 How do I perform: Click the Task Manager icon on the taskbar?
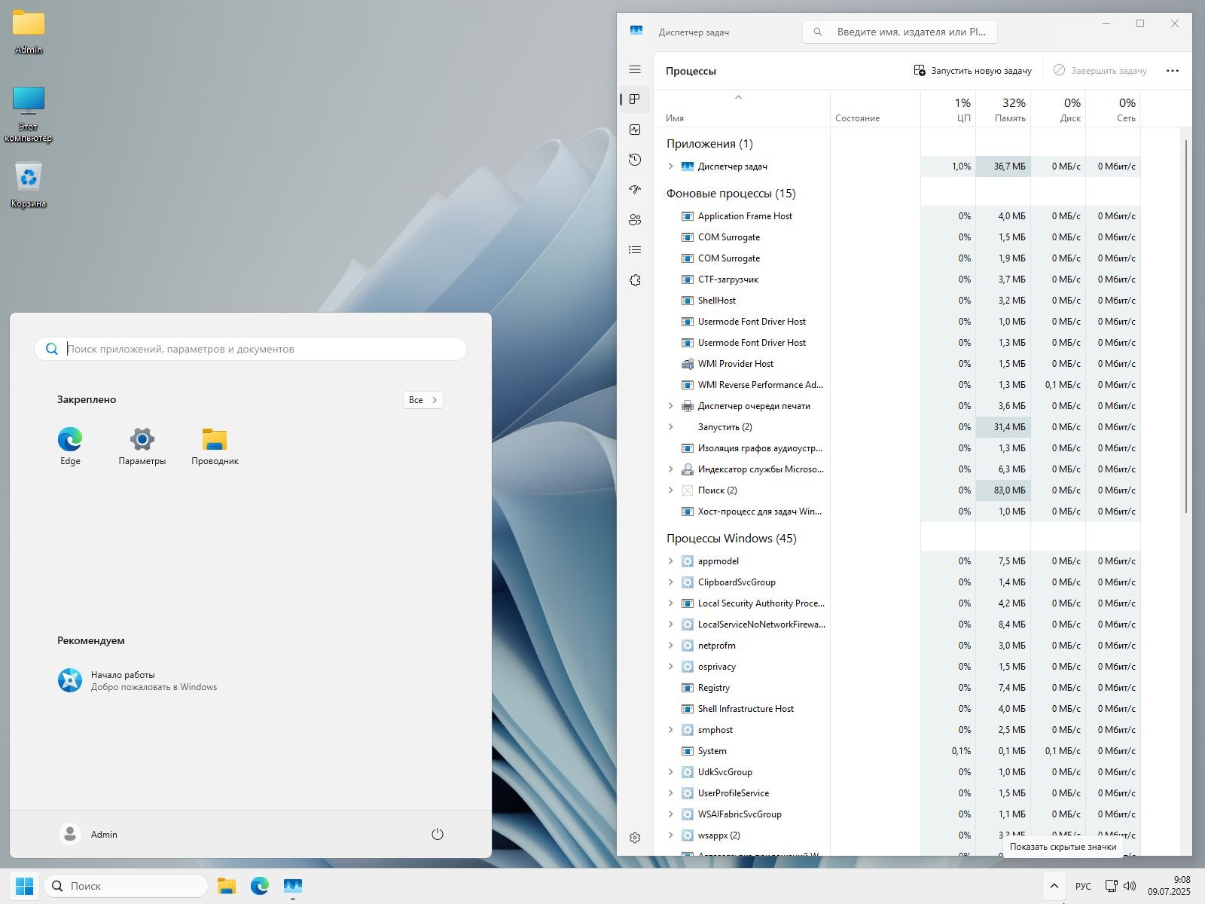pyautogui.click(x=293, y=886)
